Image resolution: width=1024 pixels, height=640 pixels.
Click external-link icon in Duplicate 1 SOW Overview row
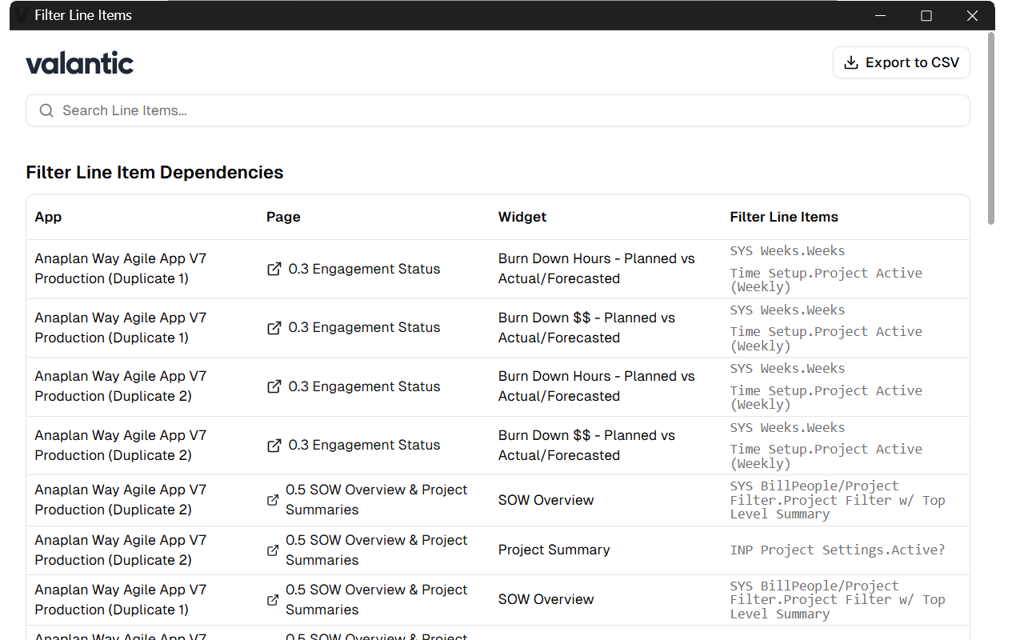click(x=273, y=600)
